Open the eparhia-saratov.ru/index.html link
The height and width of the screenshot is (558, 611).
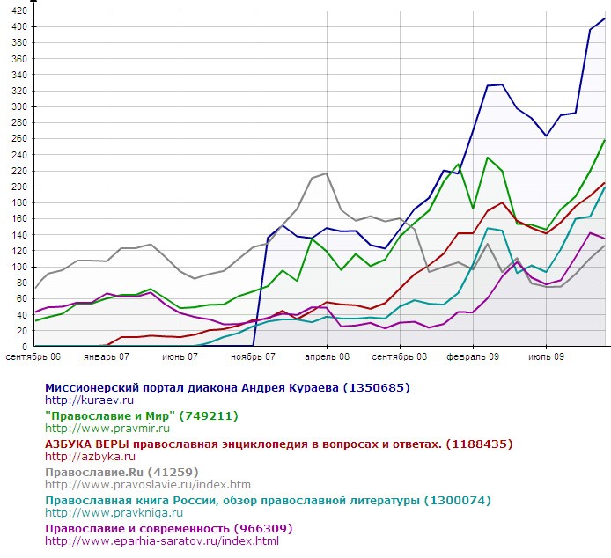pos(161,540)
